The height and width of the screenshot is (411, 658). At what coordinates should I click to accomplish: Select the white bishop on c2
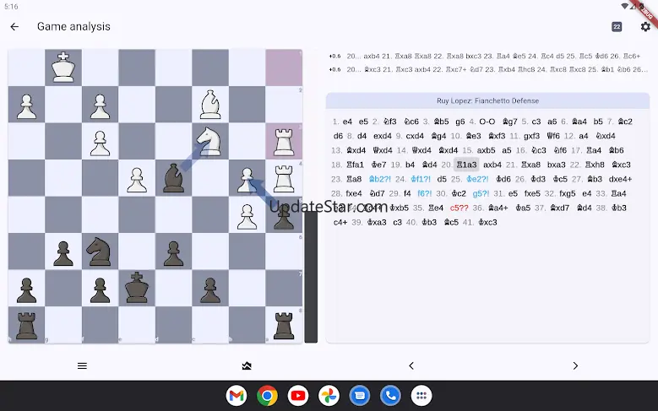pyautogui.click(x=210, y=105)
